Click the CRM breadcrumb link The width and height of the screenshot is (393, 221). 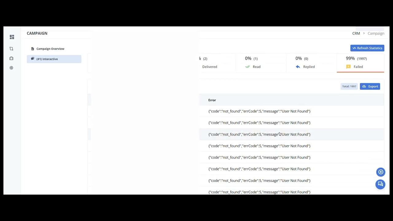click(356, 33)
